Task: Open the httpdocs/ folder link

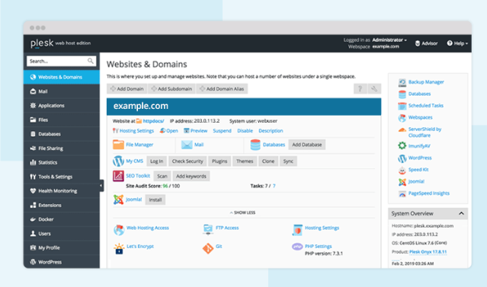Action: [x=153, y=121]
